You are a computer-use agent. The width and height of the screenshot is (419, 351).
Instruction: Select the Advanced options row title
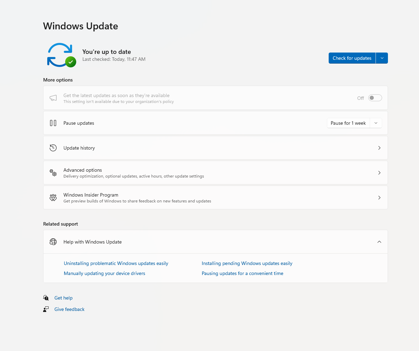83,170
